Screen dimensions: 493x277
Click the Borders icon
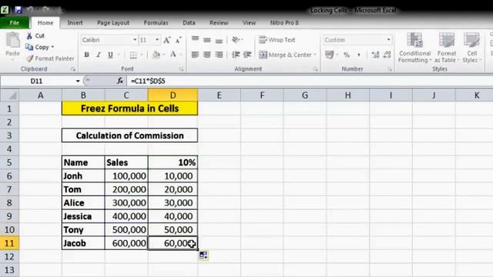tap(133, 55)
